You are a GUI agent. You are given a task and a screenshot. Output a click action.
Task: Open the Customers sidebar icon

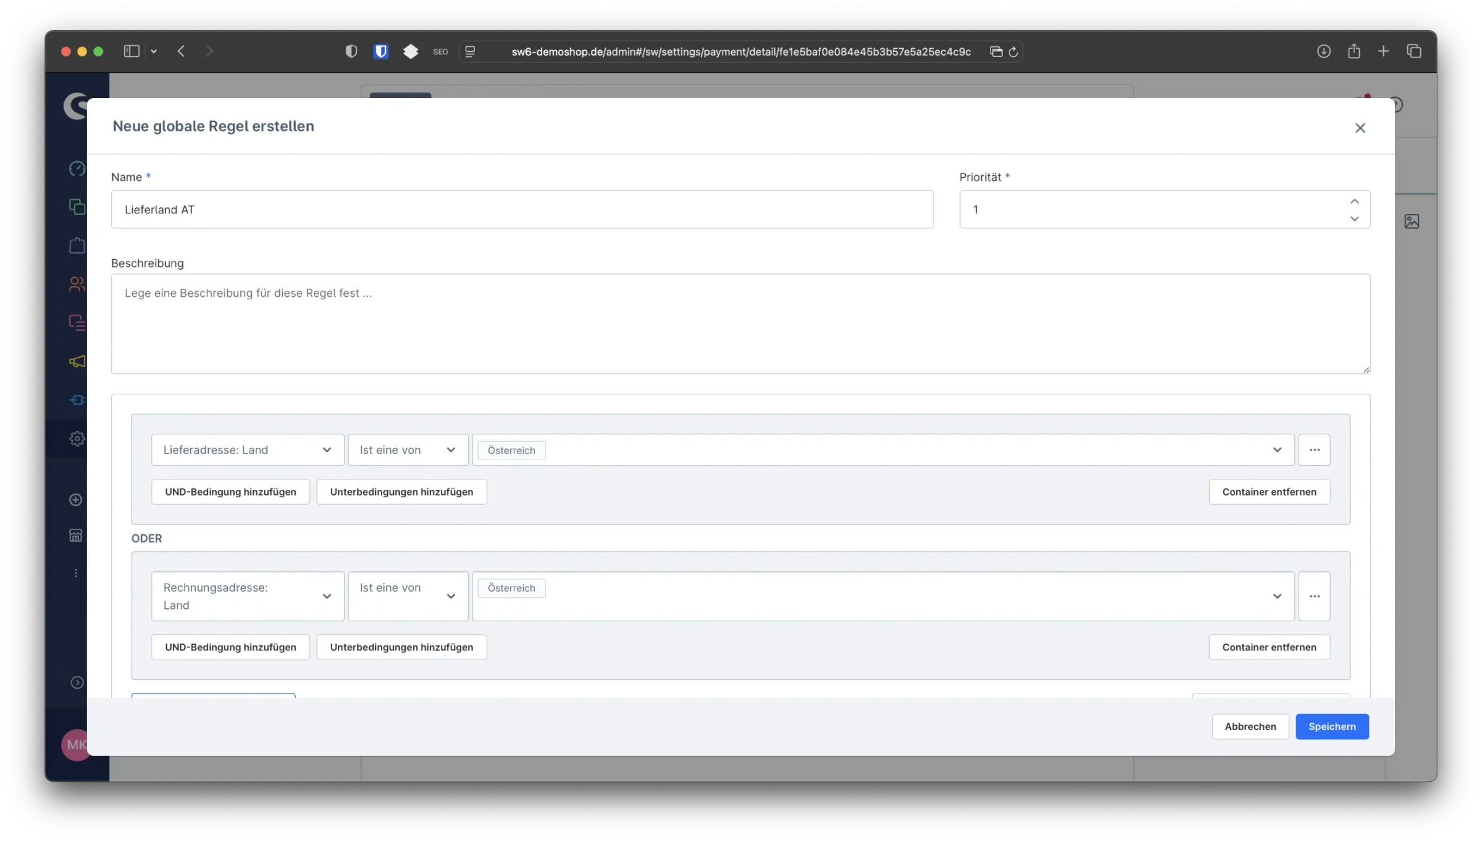77,284
